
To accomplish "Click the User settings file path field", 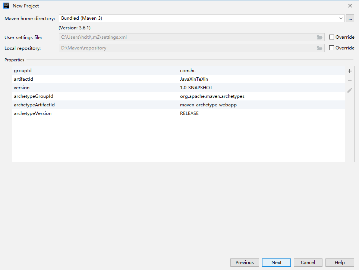I will [x=192, y=37].
